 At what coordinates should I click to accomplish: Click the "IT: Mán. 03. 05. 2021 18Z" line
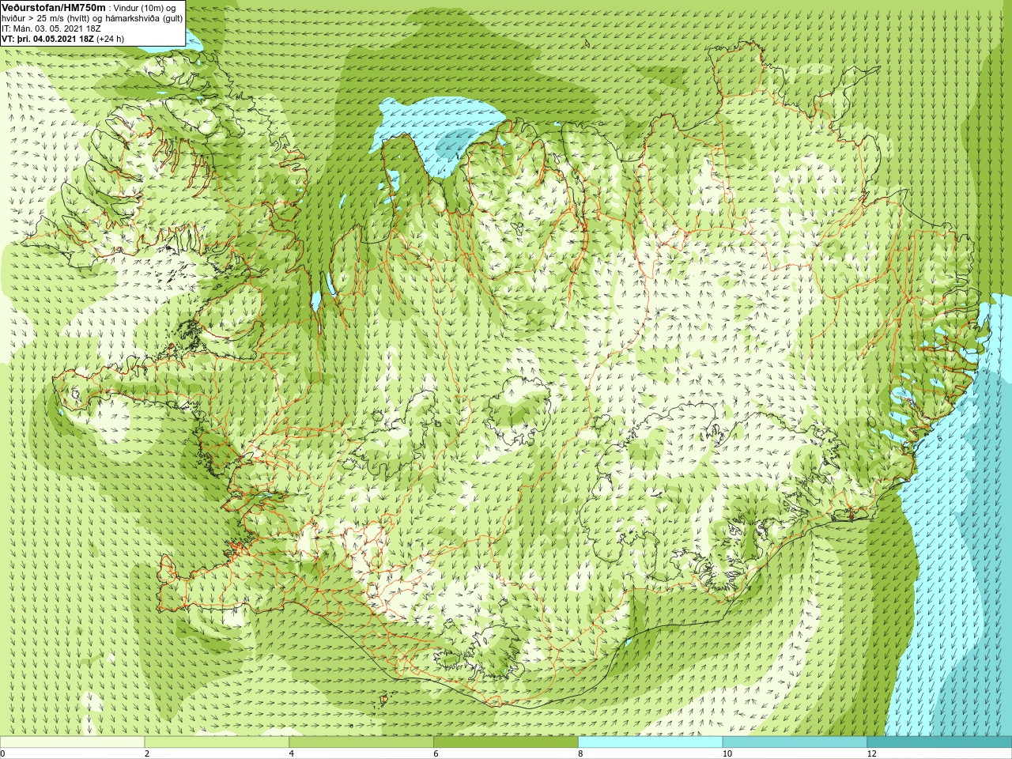pos(51,28)
